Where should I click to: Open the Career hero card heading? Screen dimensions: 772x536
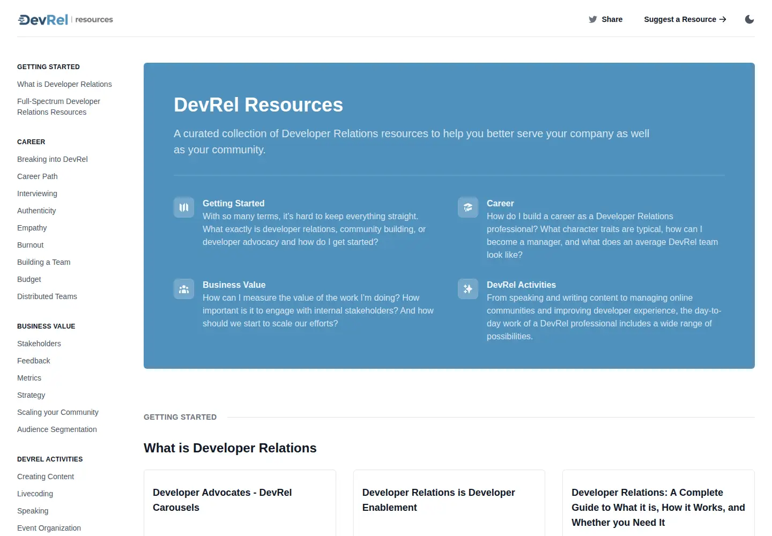(x=500, y=203)
